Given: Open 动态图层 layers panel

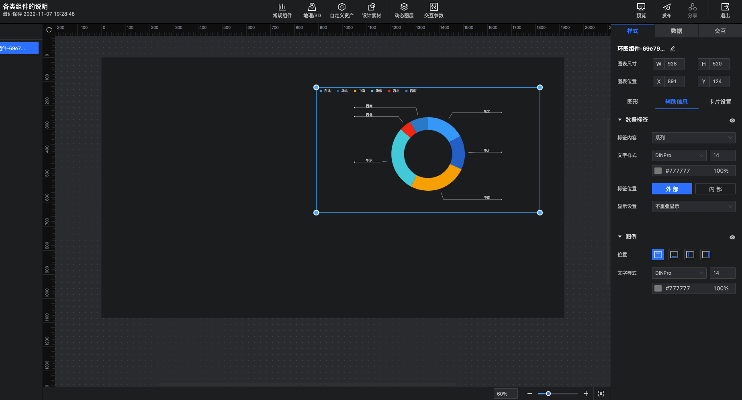Looking at the screenshot, I should click(x=404, y=11).
